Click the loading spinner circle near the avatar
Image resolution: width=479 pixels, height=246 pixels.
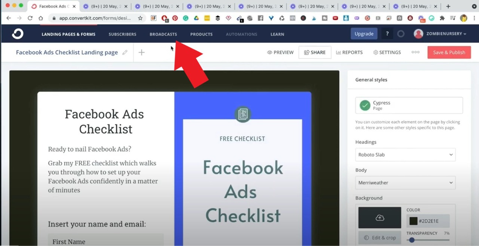[401, 34]
